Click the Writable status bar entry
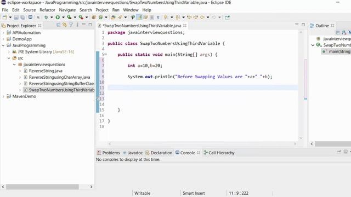The width and height of the screenshot is (351, 197). pos(143,193)
